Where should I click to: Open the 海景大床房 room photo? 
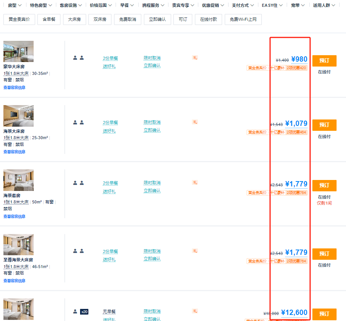19,116
